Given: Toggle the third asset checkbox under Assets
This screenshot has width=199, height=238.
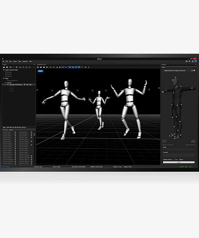Looking at the screenshot, I should (x=6, y=76).
